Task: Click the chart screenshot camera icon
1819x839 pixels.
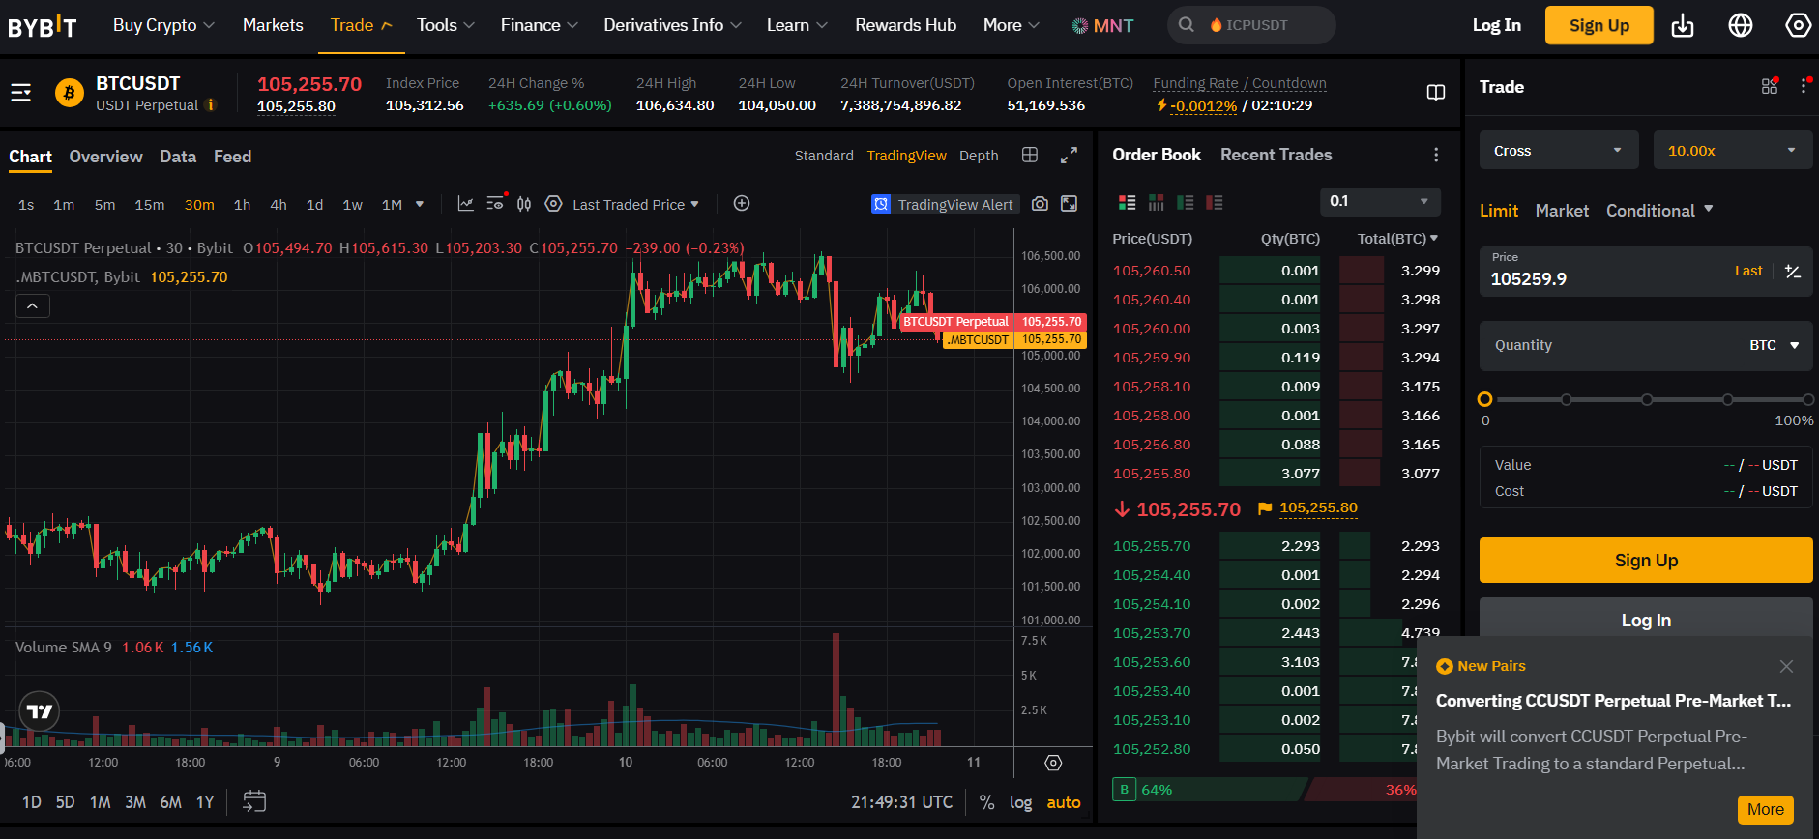Action: 1040,204
